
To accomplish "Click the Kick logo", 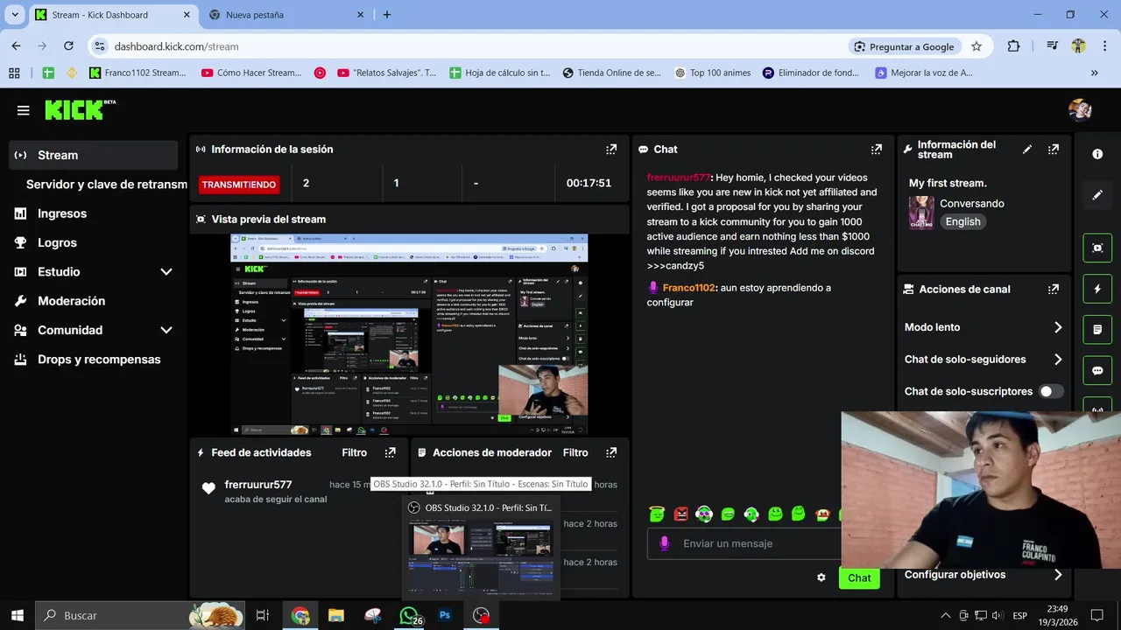I will [80, 109].
